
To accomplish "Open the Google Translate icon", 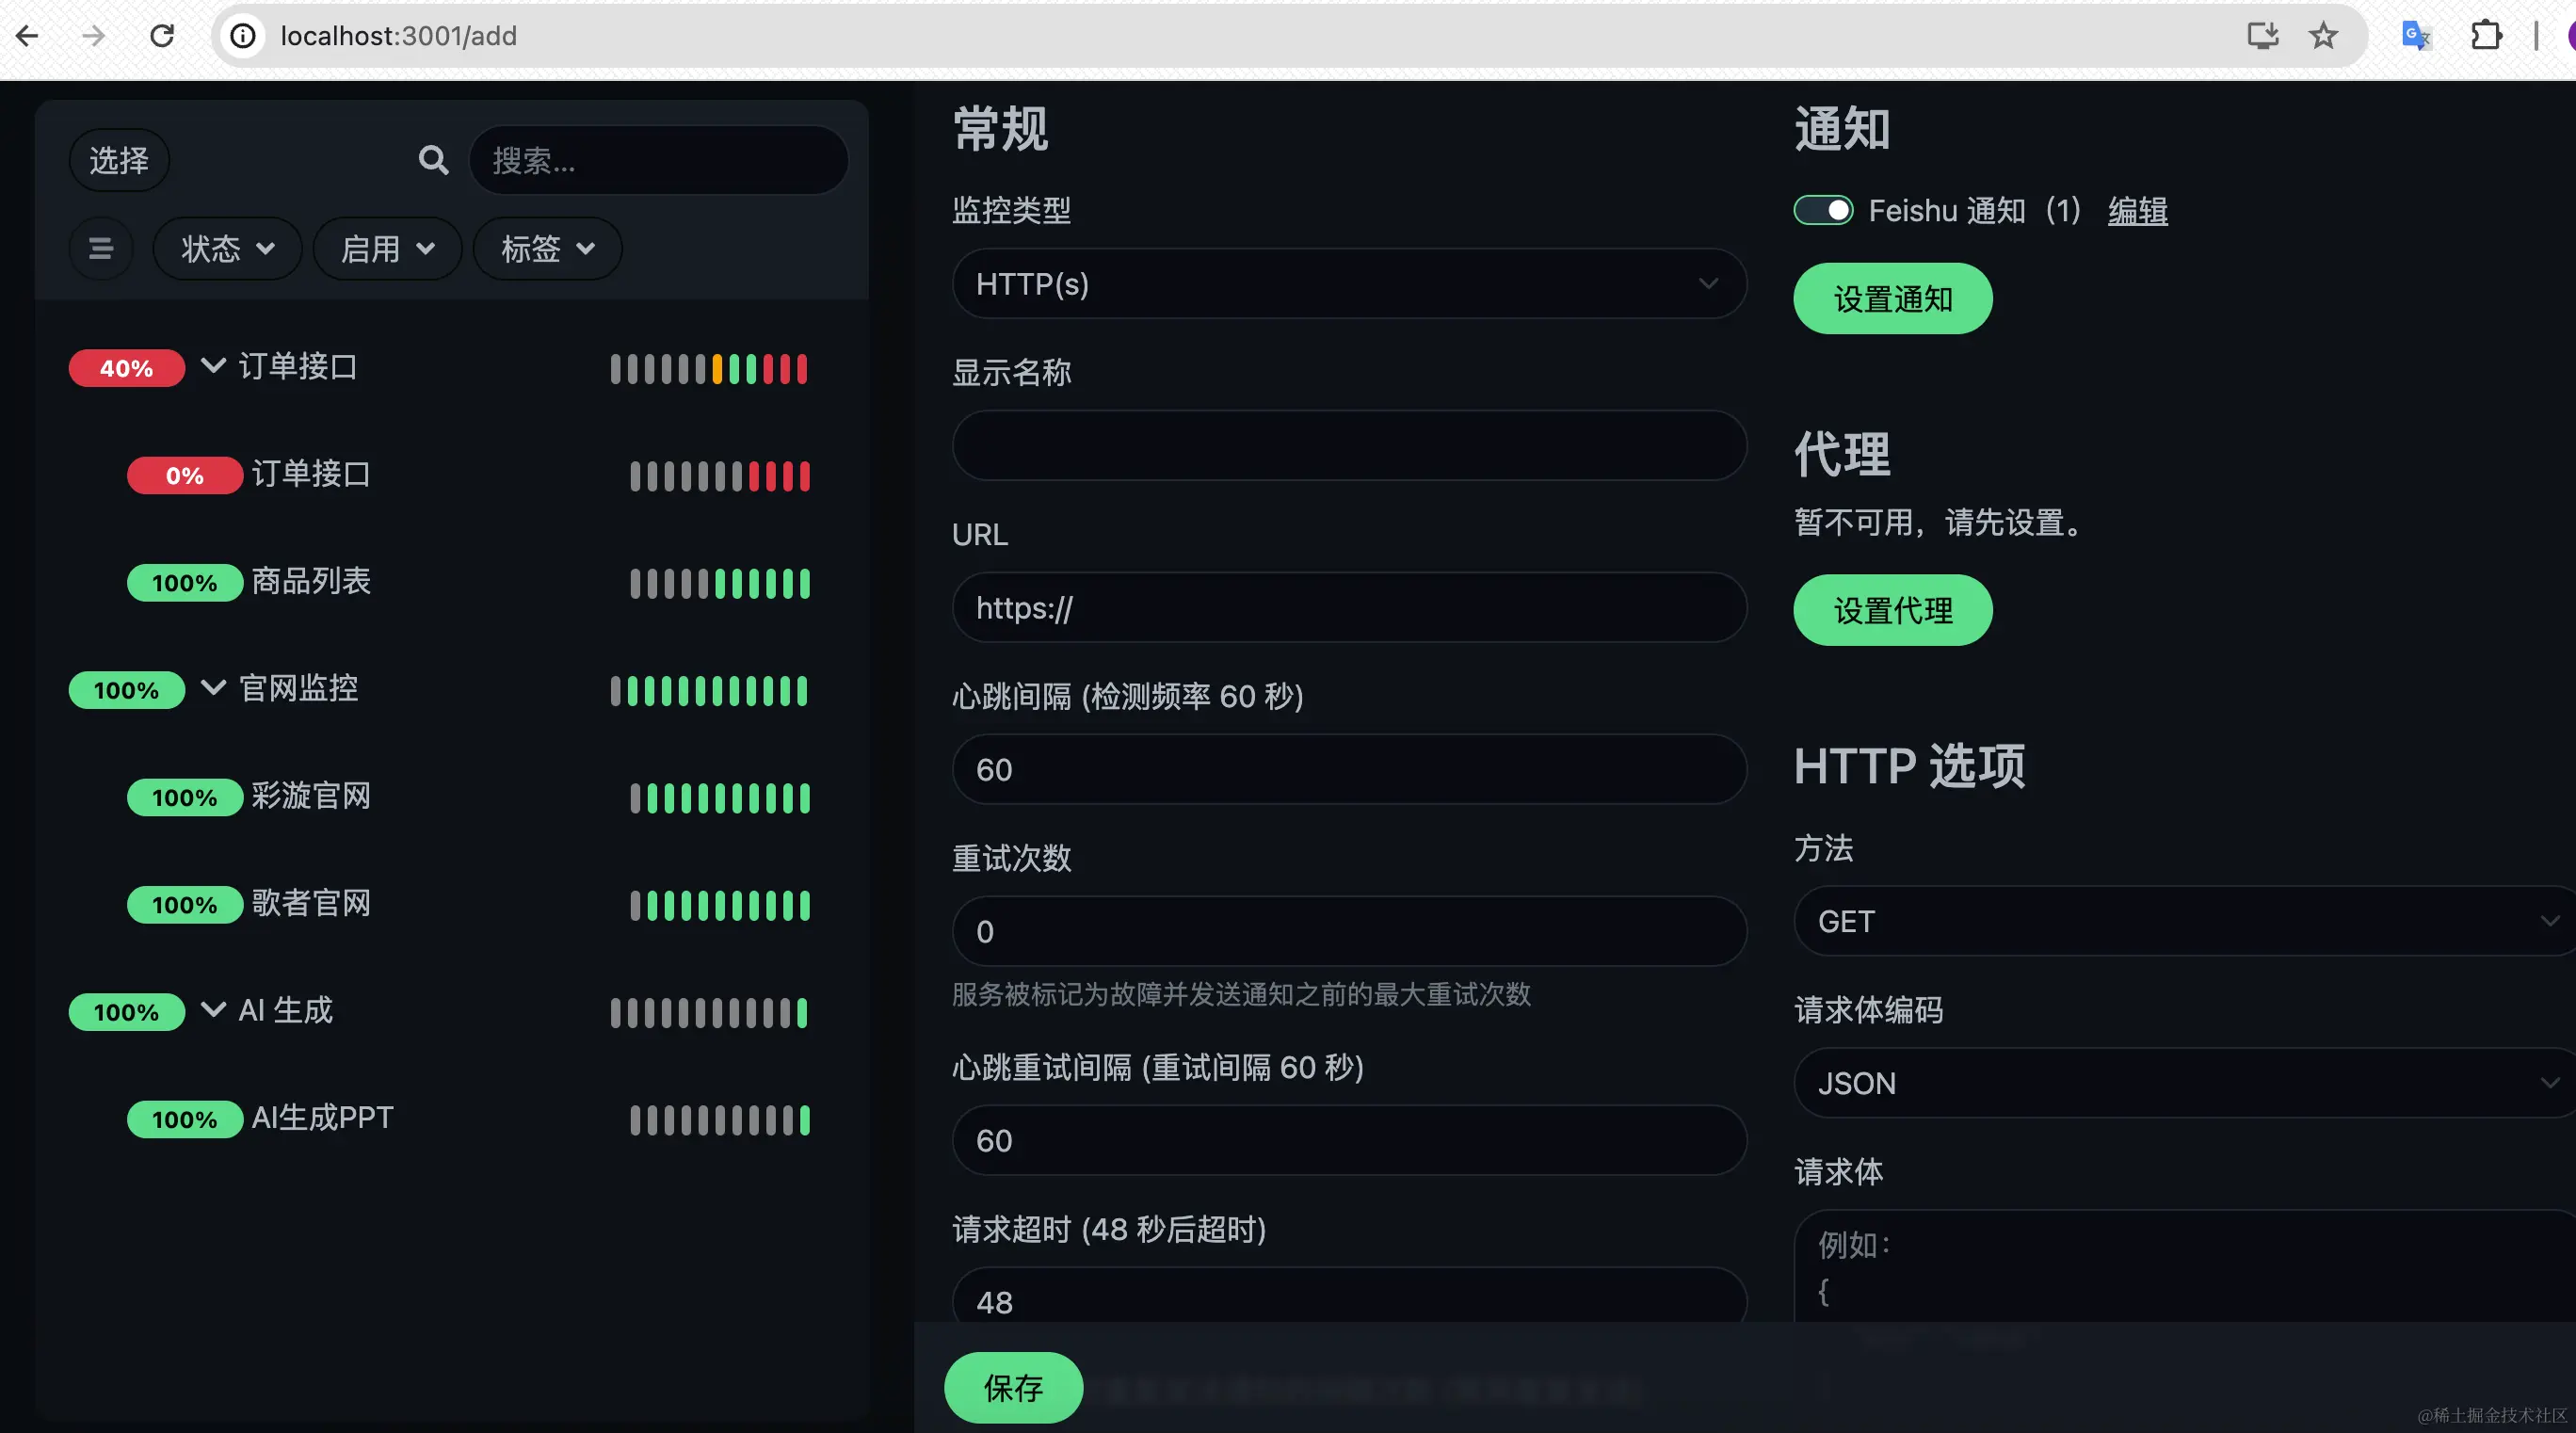I will [2415, 36].
